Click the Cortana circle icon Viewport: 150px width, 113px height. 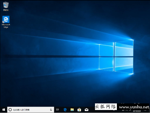pos(10,110)
